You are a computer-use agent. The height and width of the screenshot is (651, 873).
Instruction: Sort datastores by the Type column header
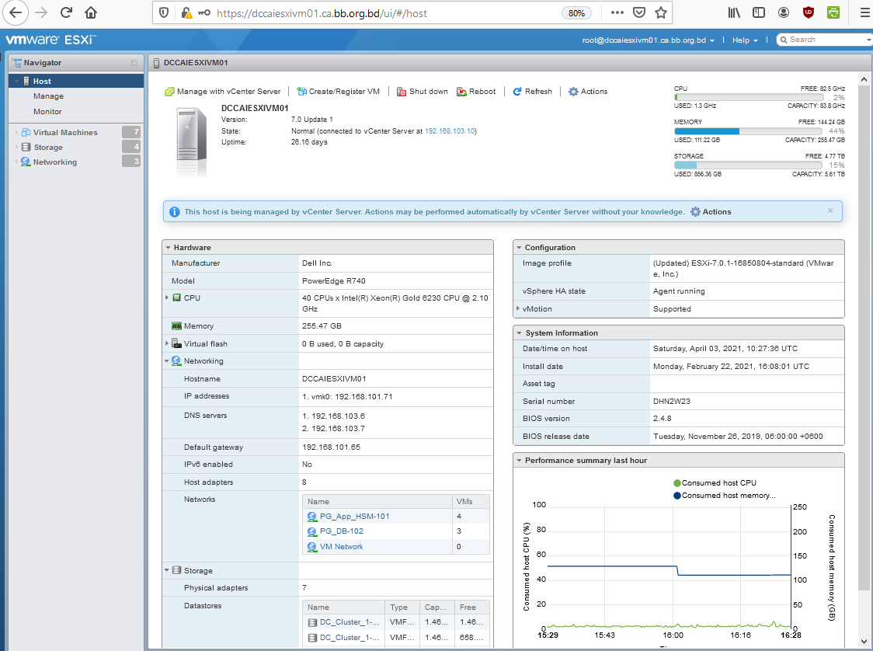tap(402, 607)
